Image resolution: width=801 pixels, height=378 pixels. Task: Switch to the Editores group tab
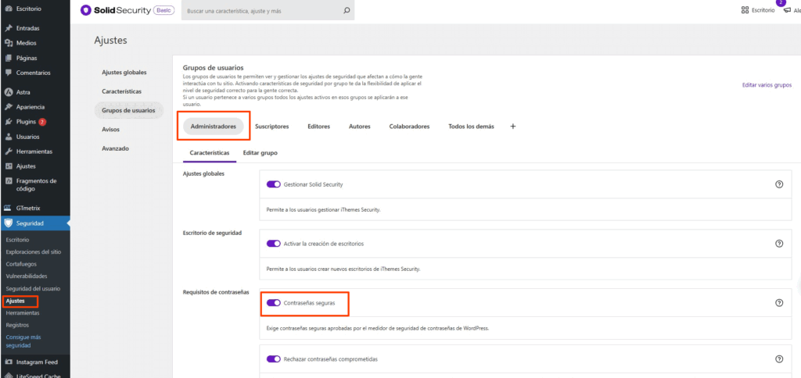319,127
